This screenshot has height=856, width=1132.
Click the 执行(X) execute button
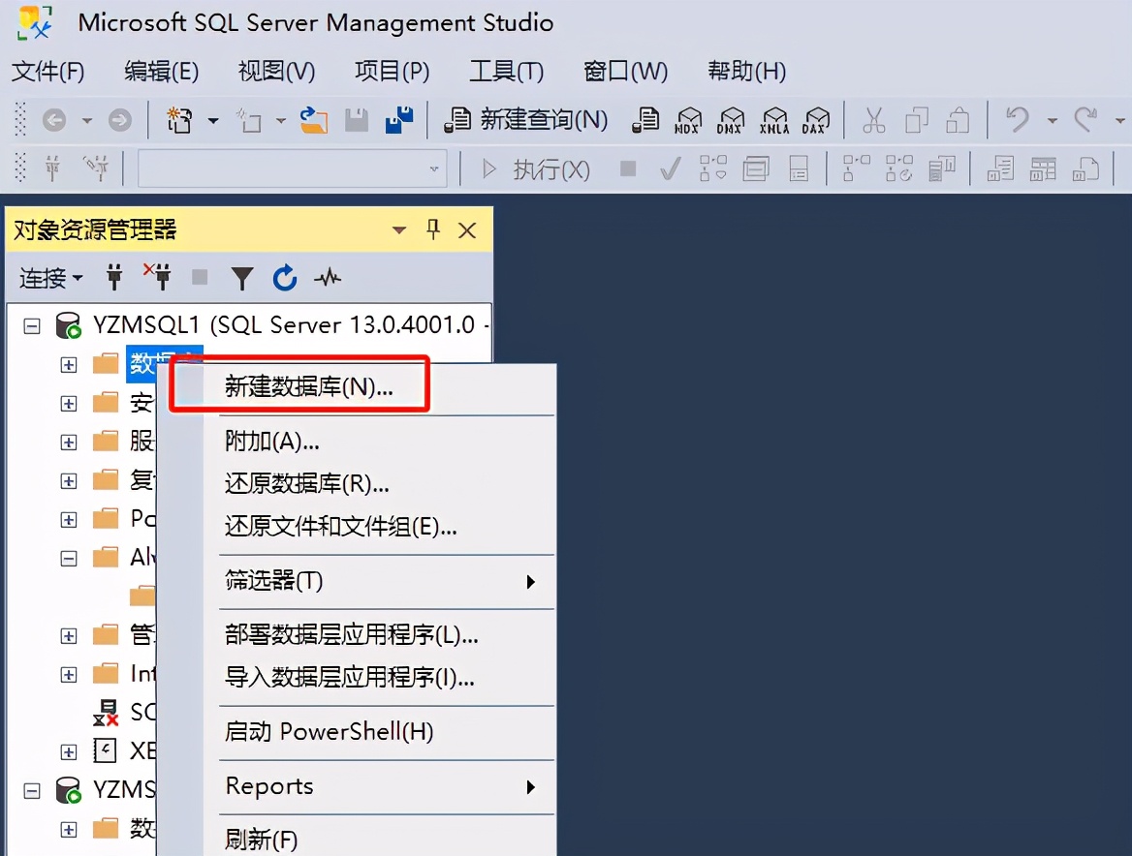(x=536, y=169)
